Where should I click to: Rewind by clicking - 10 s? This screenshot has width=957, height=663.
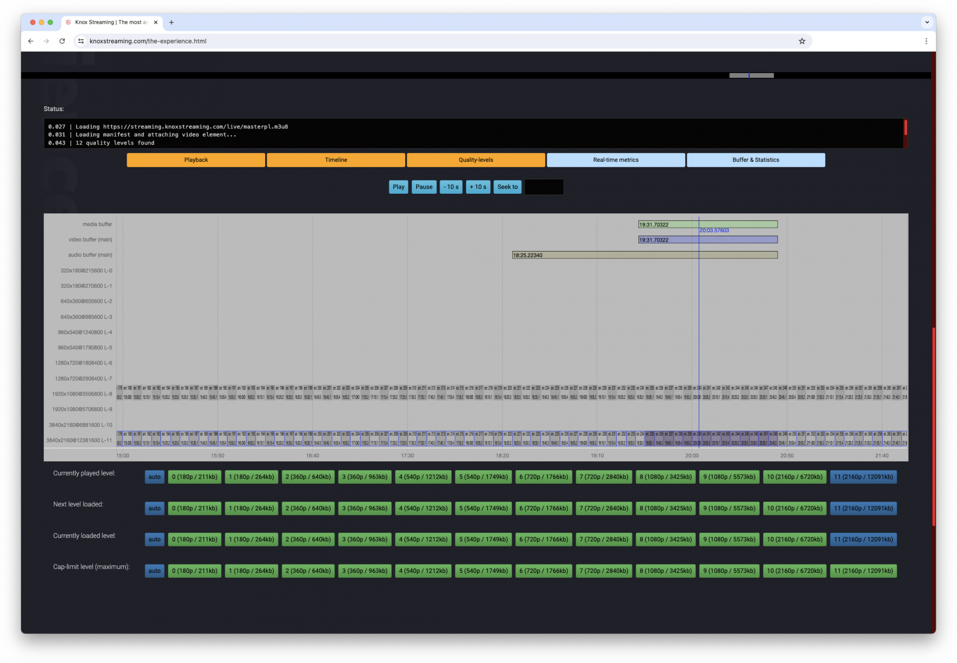pos(451,187)
